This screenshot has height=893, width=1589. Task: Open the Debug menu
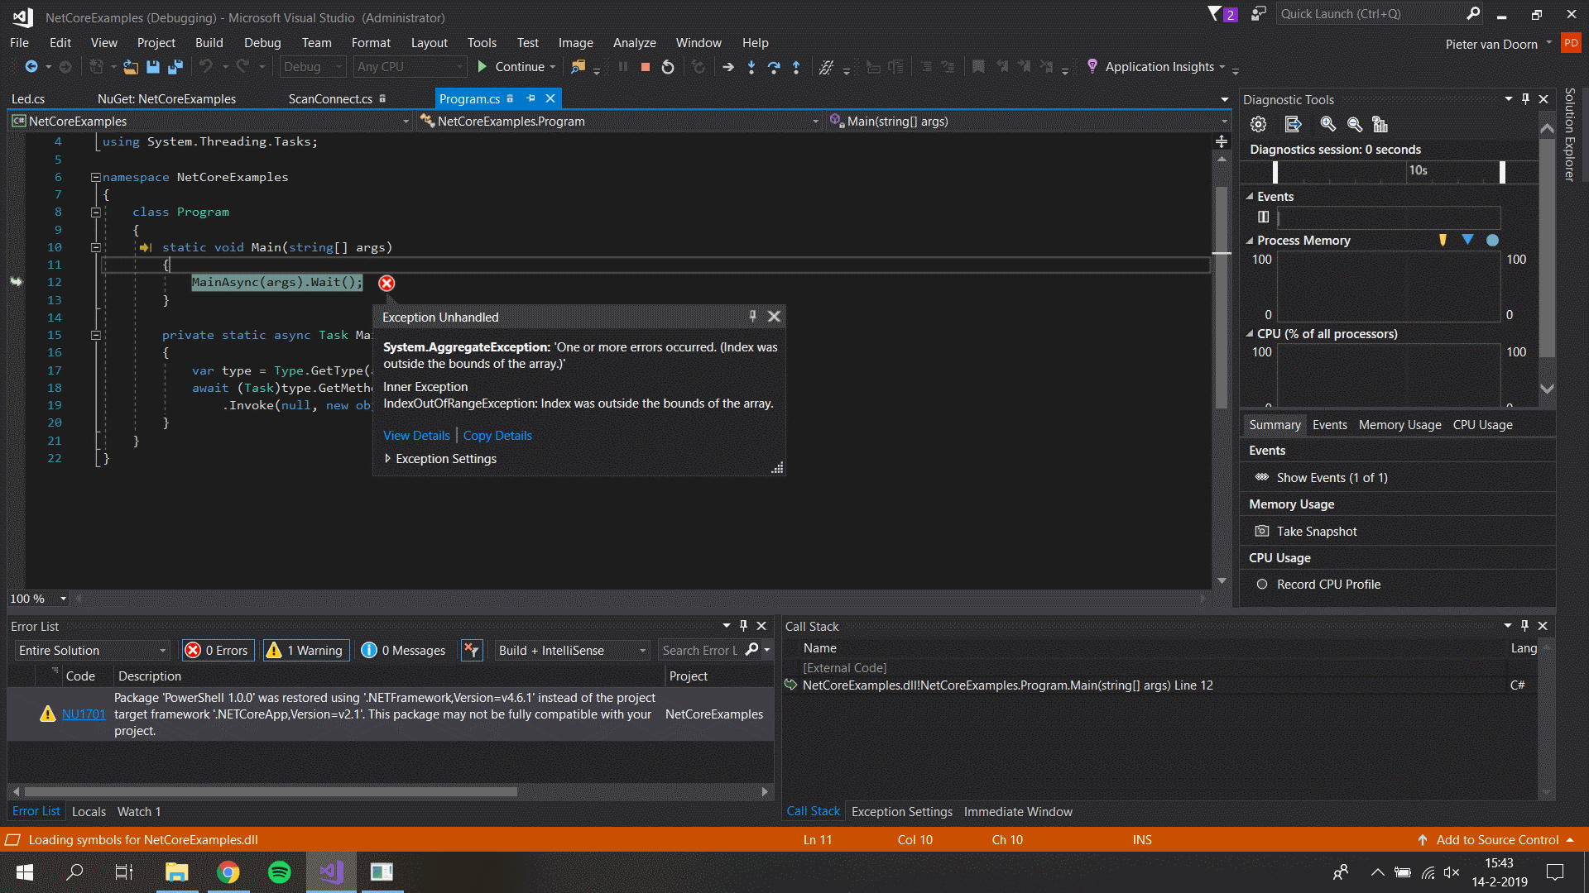click(262, 43)
